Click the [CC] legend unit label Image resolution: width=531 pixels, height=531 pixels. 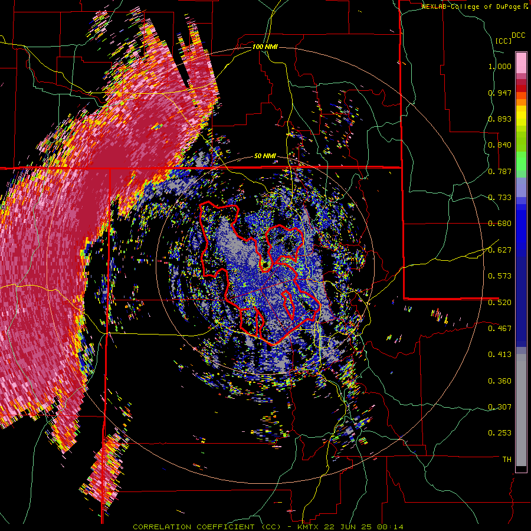[x=504, y=41]
